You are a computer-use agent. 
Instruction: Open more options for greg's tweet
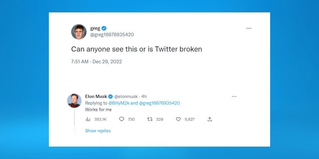(x=249, y=28)
